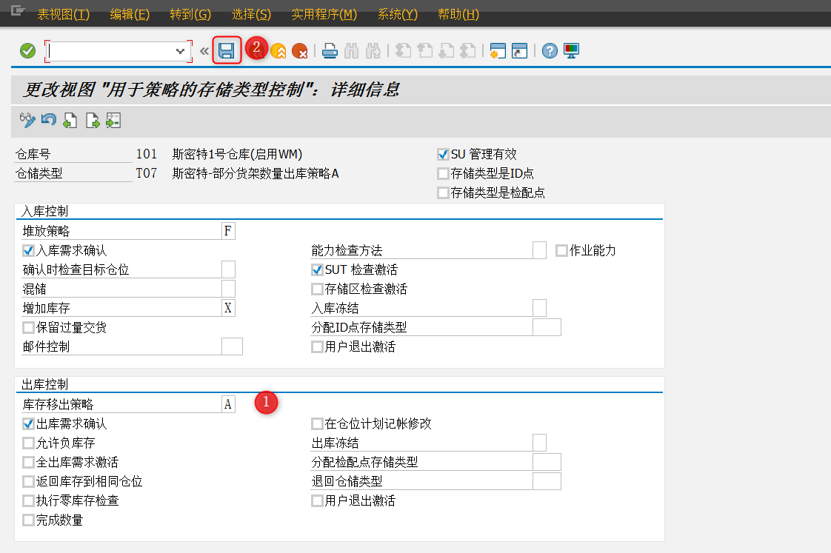Go to the First Page icon

404,51
